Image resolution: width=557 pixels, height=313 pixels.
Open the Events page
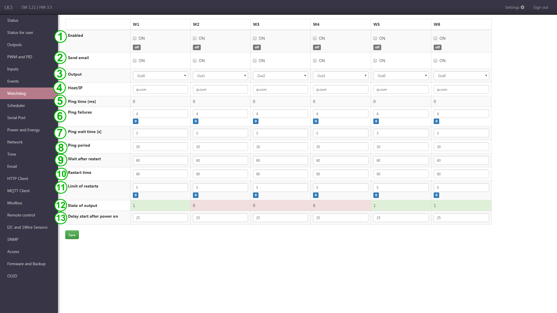point(13,81)
